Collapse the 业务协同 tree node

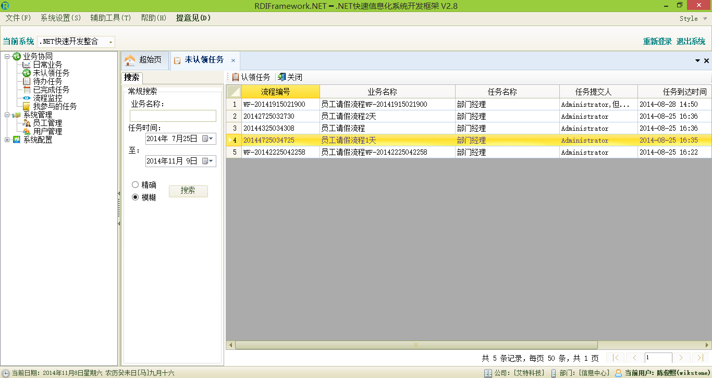(7, 56)
